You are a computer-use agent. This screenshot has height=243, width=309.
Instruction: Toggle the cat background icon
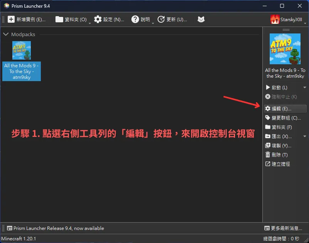[201, 19]
